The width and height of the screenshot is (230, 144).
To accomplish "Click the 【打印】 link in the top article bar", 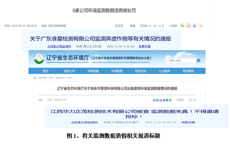I will (x=119, y=26).
